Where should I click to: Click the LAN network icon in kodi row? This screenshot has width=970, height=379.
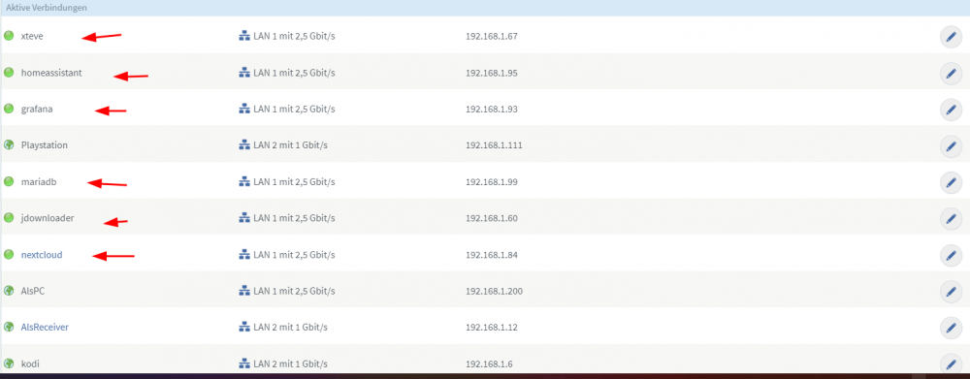tap(243, 363)
